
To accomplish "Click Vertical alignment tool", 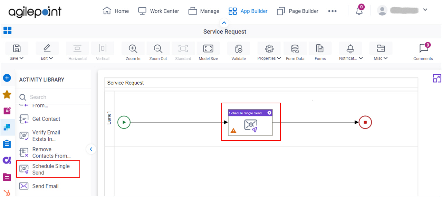I will (103, 51).
